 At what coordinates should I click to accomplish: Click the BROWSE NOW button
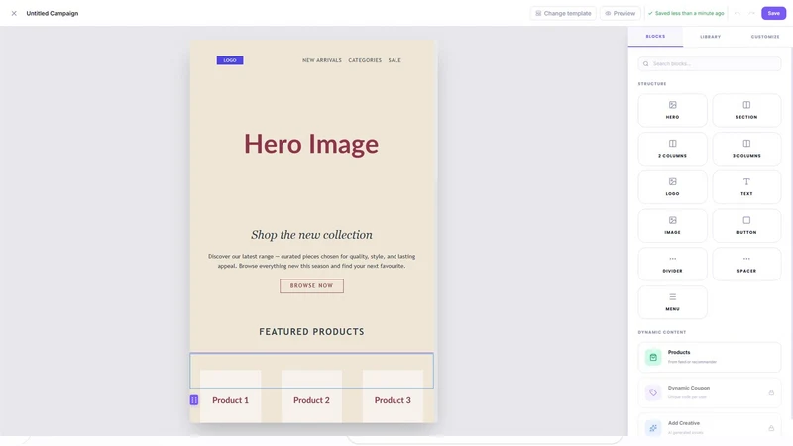coord(311,285)
